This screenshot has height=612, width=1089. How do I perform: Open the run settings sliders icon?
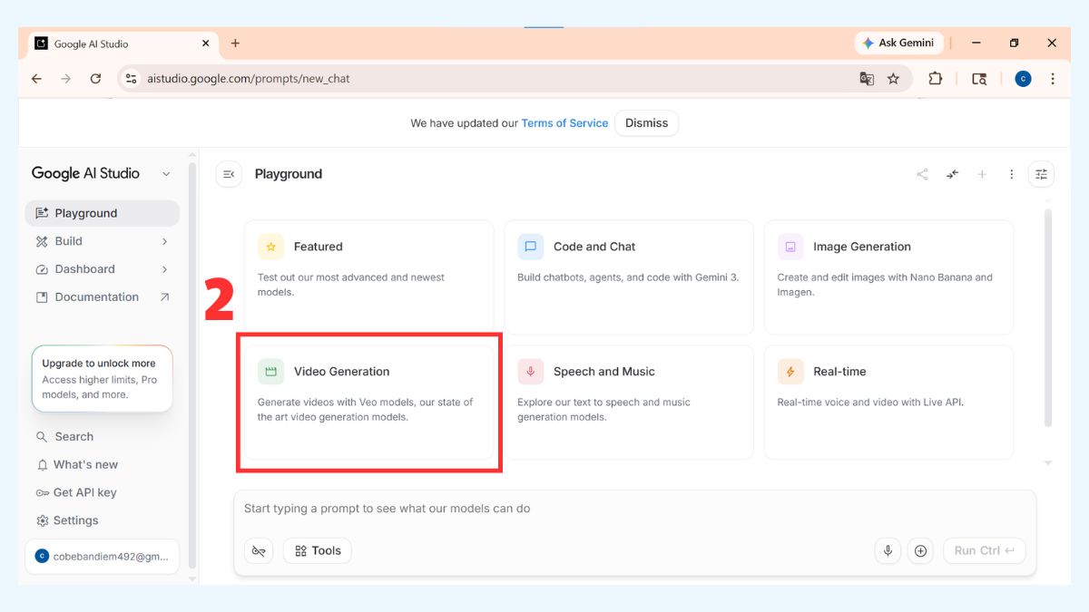pos(1041,174)
